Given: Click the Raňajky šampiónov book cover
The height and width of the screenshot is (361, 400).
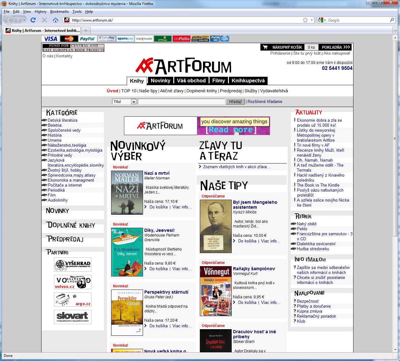Looking at the screenshot, I should (216, 291).
